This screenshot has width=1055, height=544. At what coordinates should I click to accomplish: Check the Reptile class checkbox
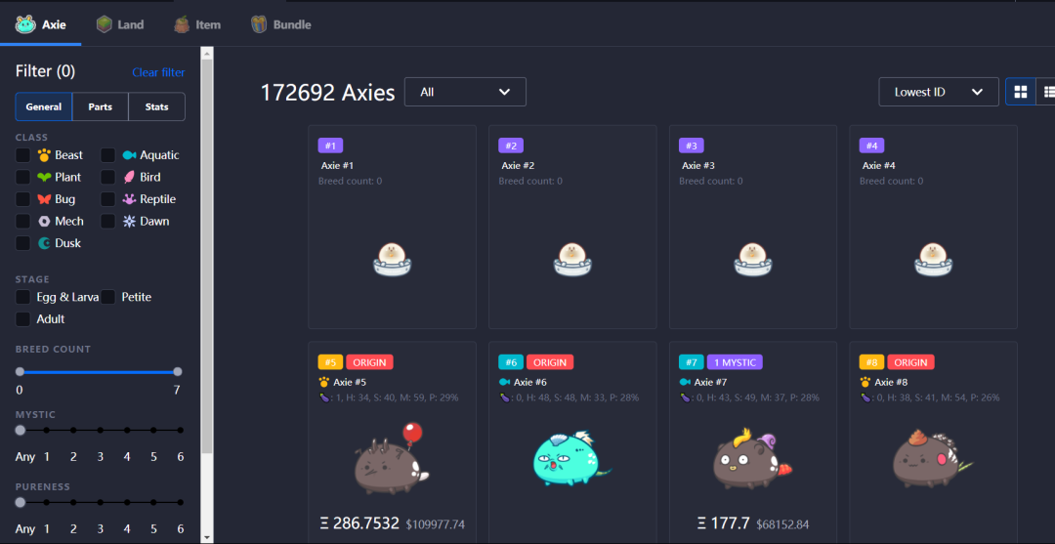107,199
